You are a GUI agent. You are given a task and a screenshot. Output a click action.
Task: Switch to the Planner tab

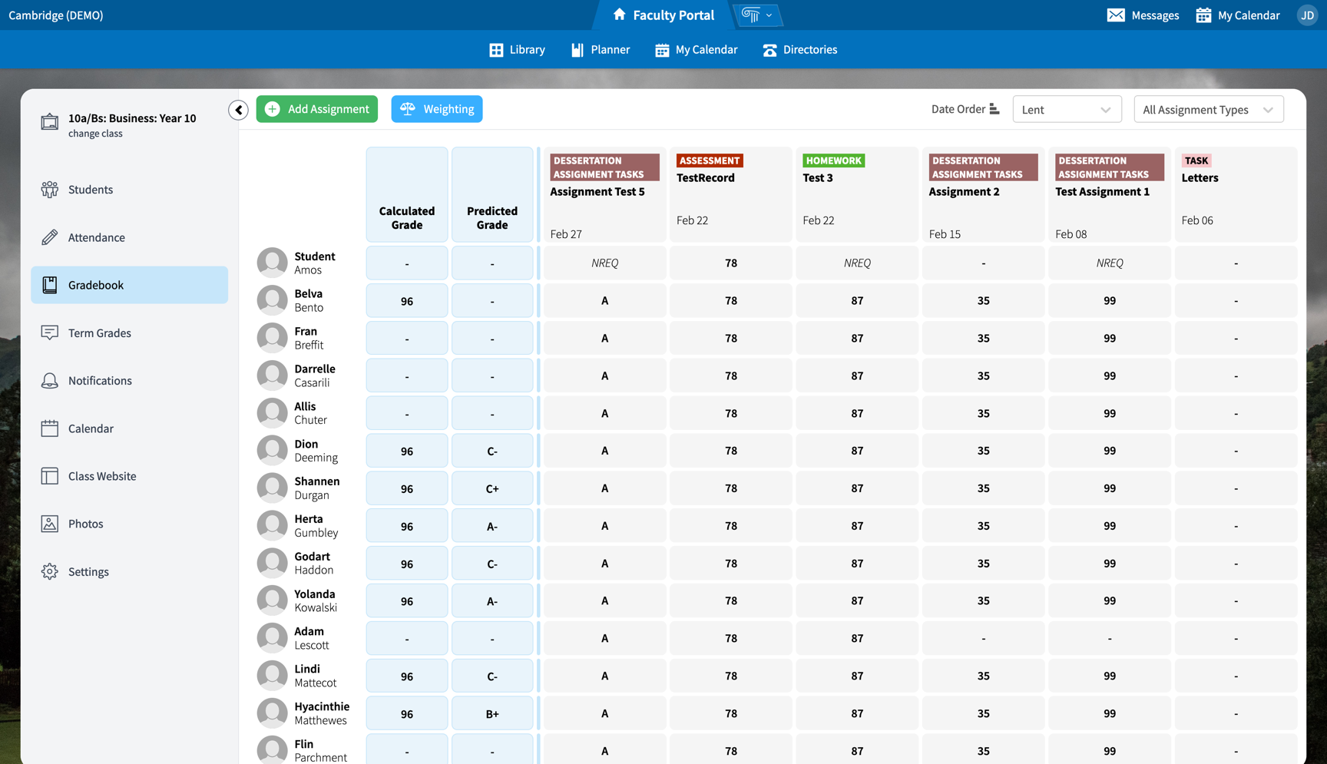[x=600, y=49]
